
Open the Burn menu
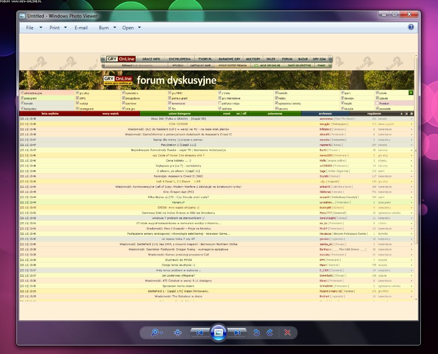pyautogui.click(x=104, y=28)
